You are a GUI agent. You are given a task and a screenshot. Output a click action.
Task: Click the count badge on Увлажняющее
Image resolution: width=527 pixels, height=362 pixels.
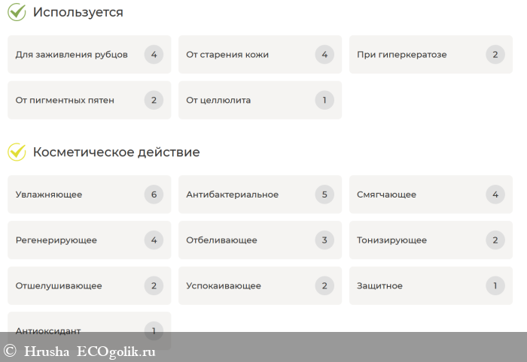click(x=154, y=195)
